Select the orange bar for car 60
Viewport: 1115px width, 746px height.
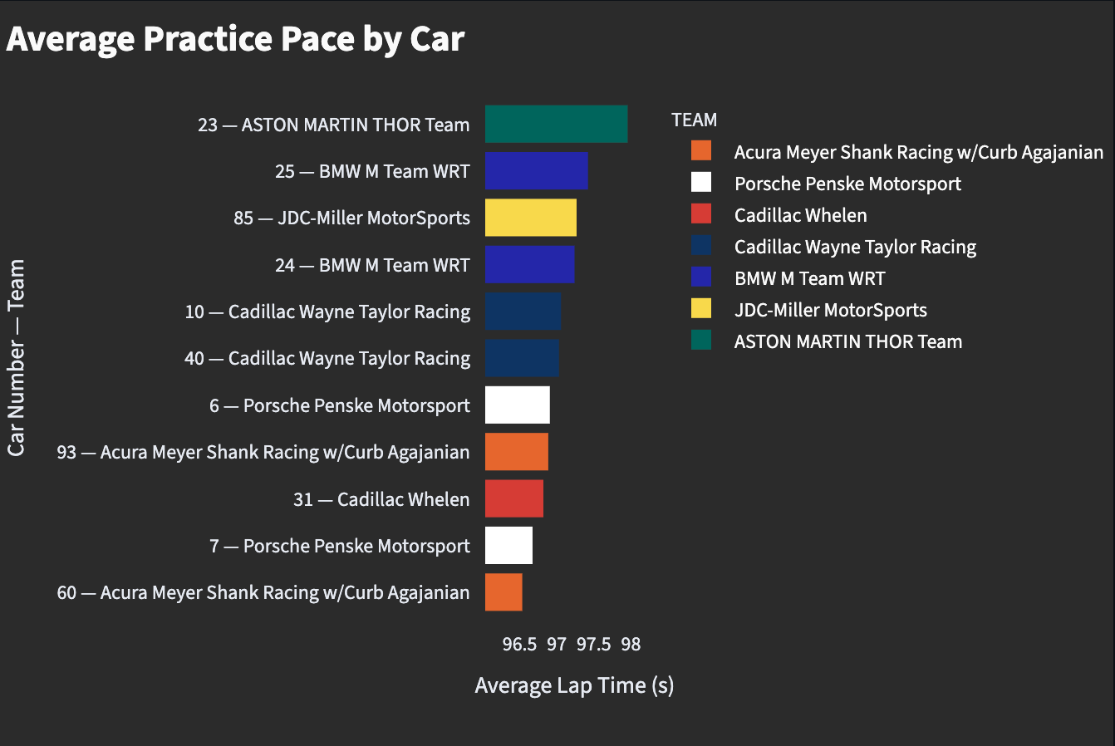click(x=503, y=592)
